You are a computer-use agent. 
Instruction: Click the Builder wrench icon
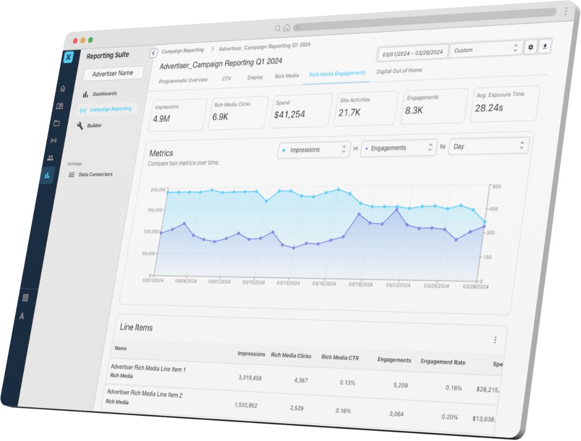pos(80,125)
